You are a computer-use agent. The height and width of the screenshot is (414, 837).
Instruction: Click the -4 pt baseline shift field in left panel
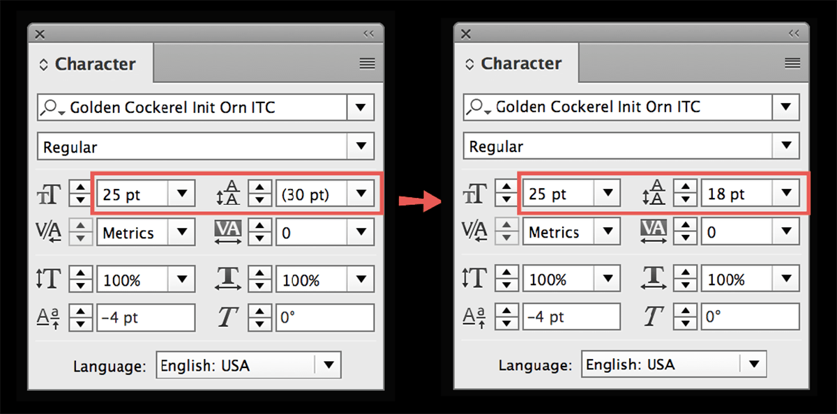click(x=146, y=318)
